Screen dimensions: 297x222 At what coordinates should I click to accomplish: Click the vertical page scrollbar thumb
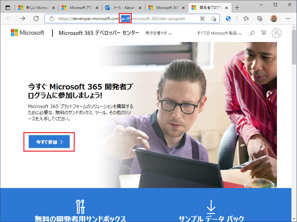294,47
